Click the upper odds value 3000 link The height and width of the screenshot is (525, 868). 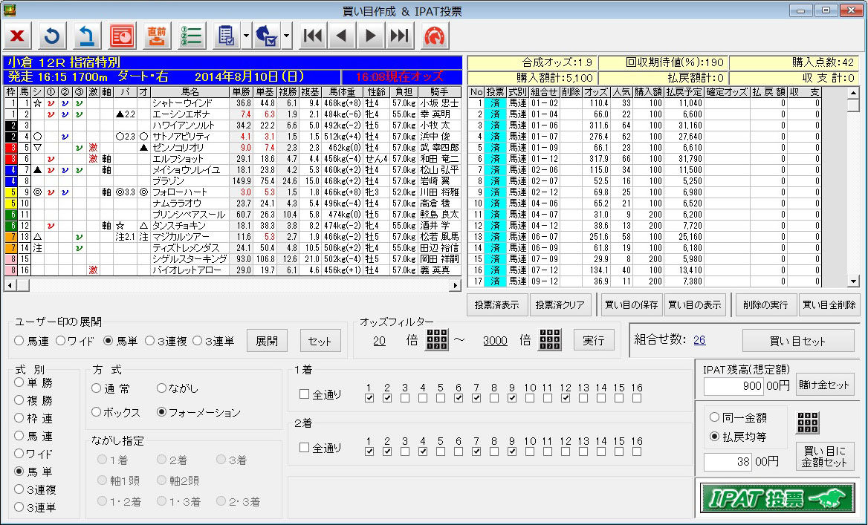pyautogui.click(x=495, y=341)
